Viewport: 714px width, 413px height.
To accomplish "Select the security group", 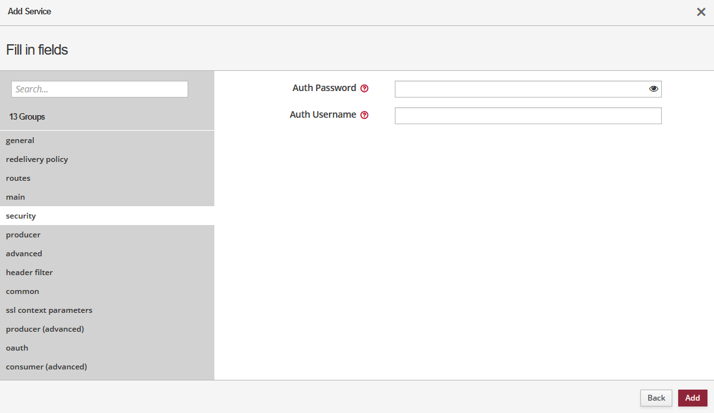I will (21, 216).
